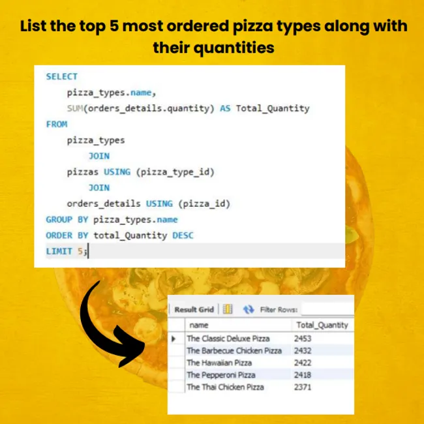Image resolution: width=424 pixels, height=424 pixels.
Task: Select 'The Barbecue Chicken Pizza' cell
Action: click(238, 351)
